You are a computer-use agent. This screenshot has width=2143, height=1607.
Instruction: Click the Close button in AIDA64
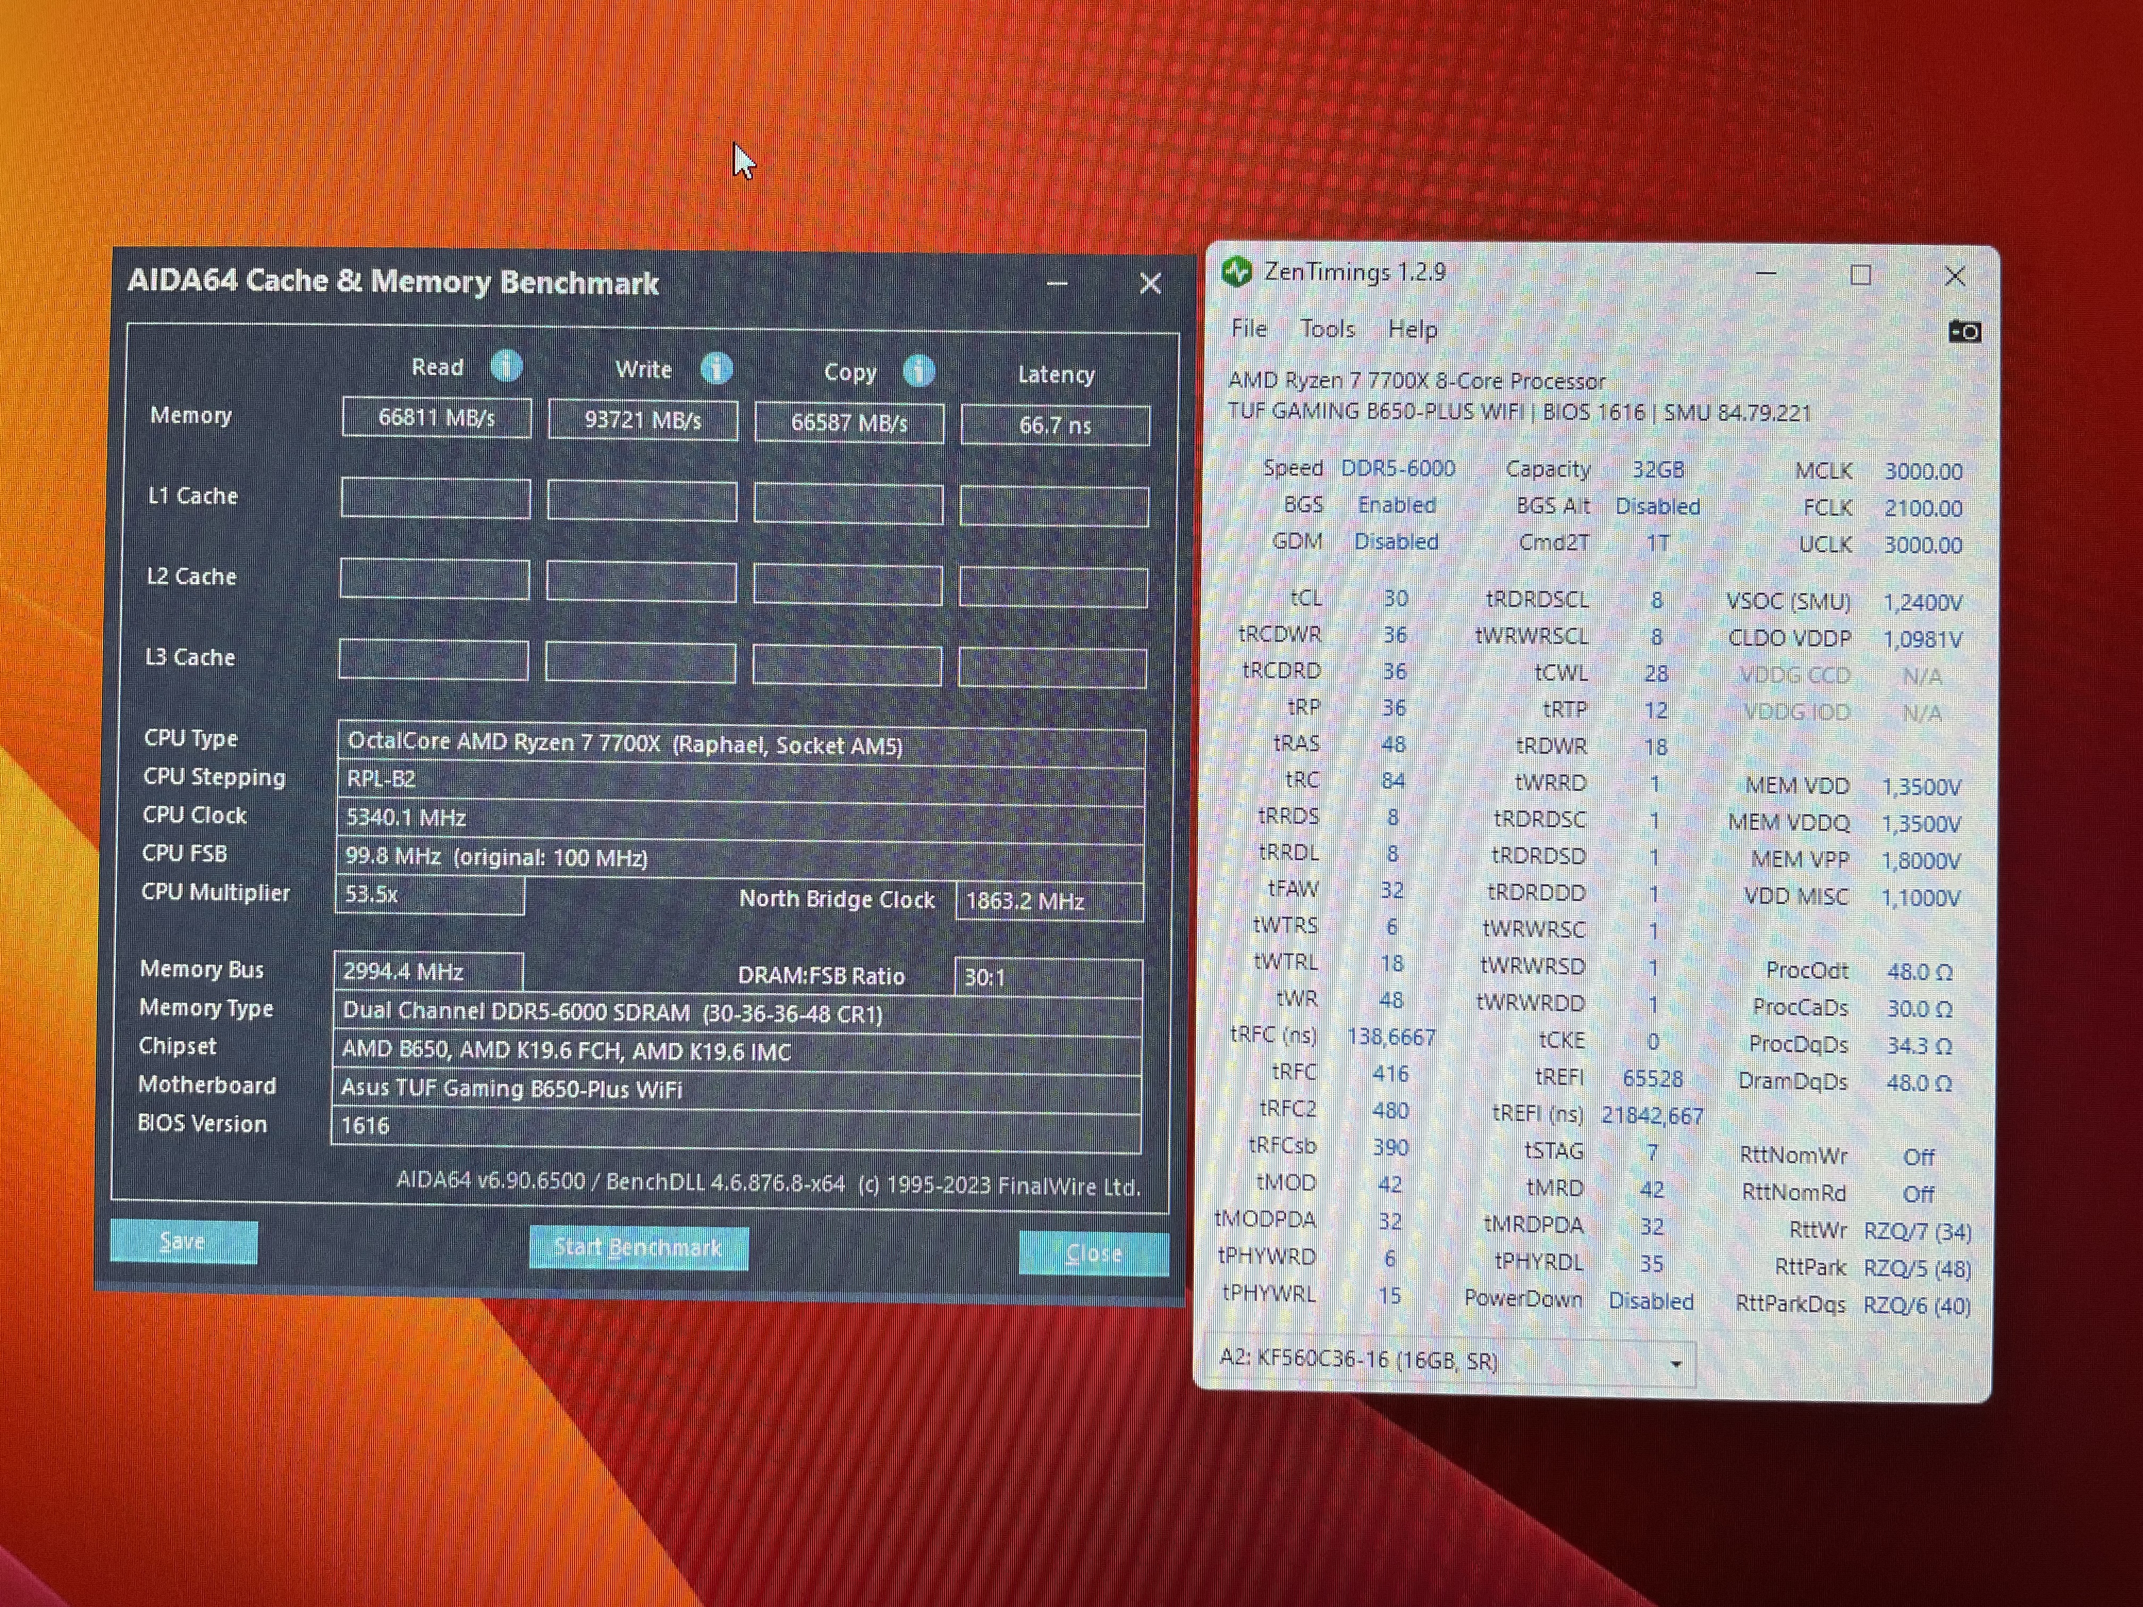[1093, 1255]
